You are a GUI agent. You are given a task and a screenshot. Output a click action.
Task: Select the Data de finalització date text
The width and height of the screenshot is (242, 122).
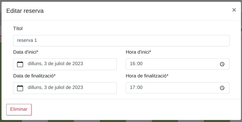pos(55,87)
